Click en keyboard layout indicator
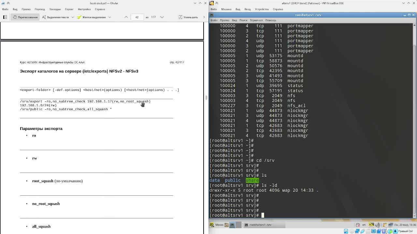 [364, 225]
